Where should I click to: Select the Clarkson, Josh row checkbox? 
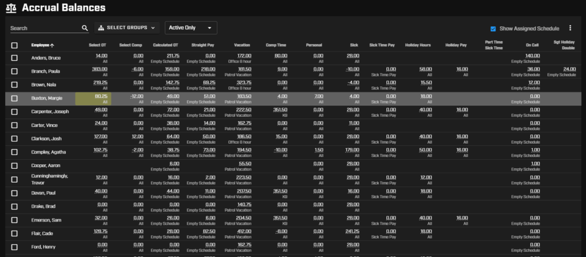[x=14, y=139]
